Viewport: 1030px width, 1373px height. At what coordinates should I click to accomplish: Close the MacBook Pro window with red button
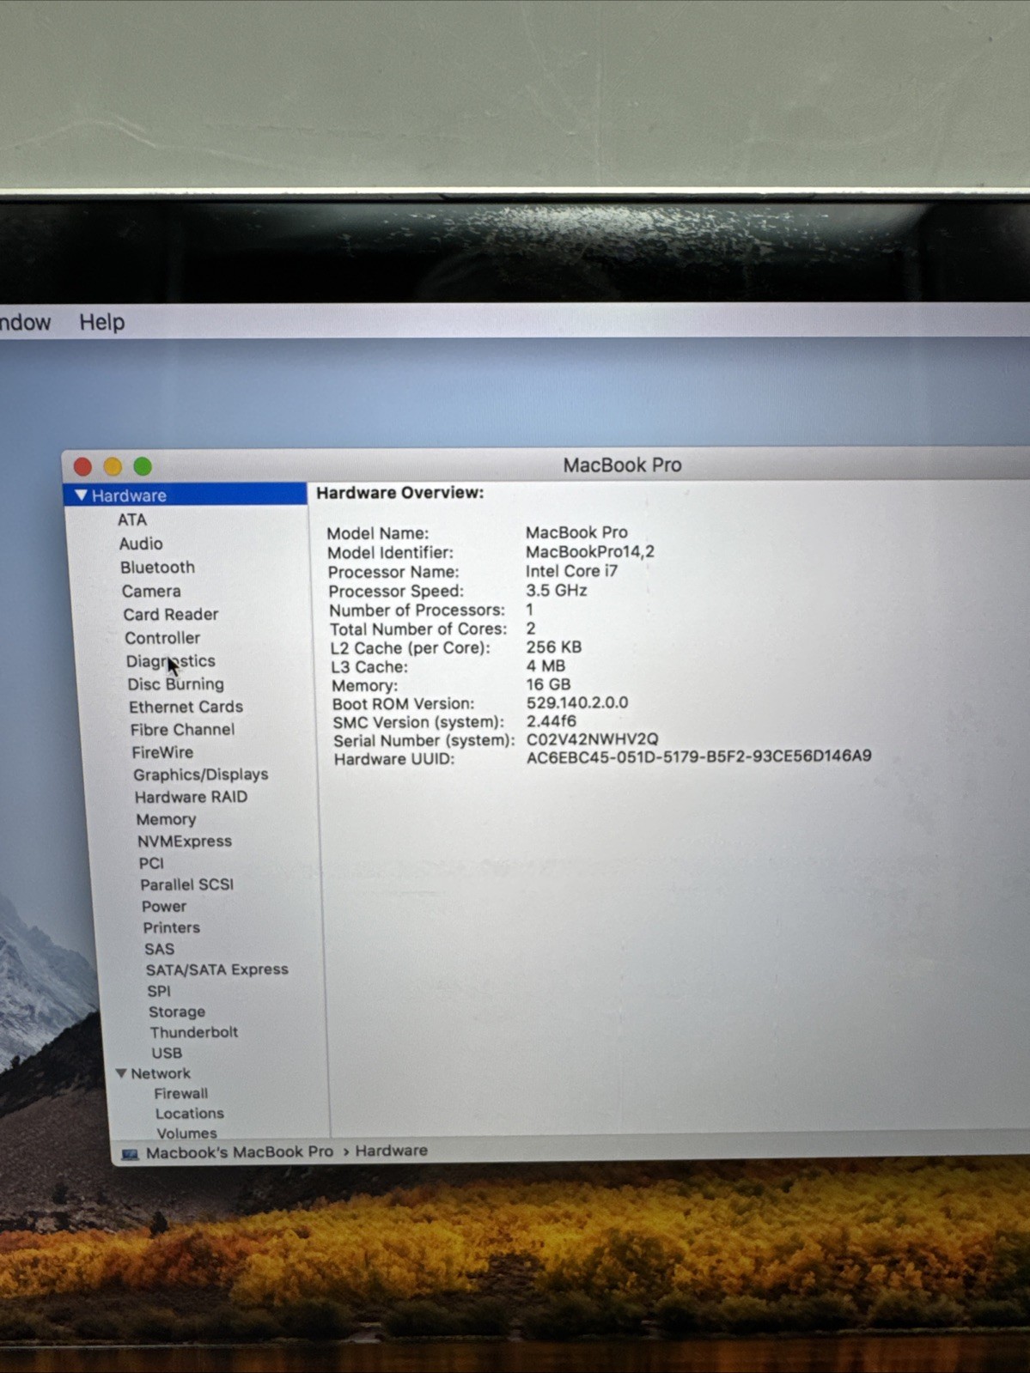click(x=83, y=466)
